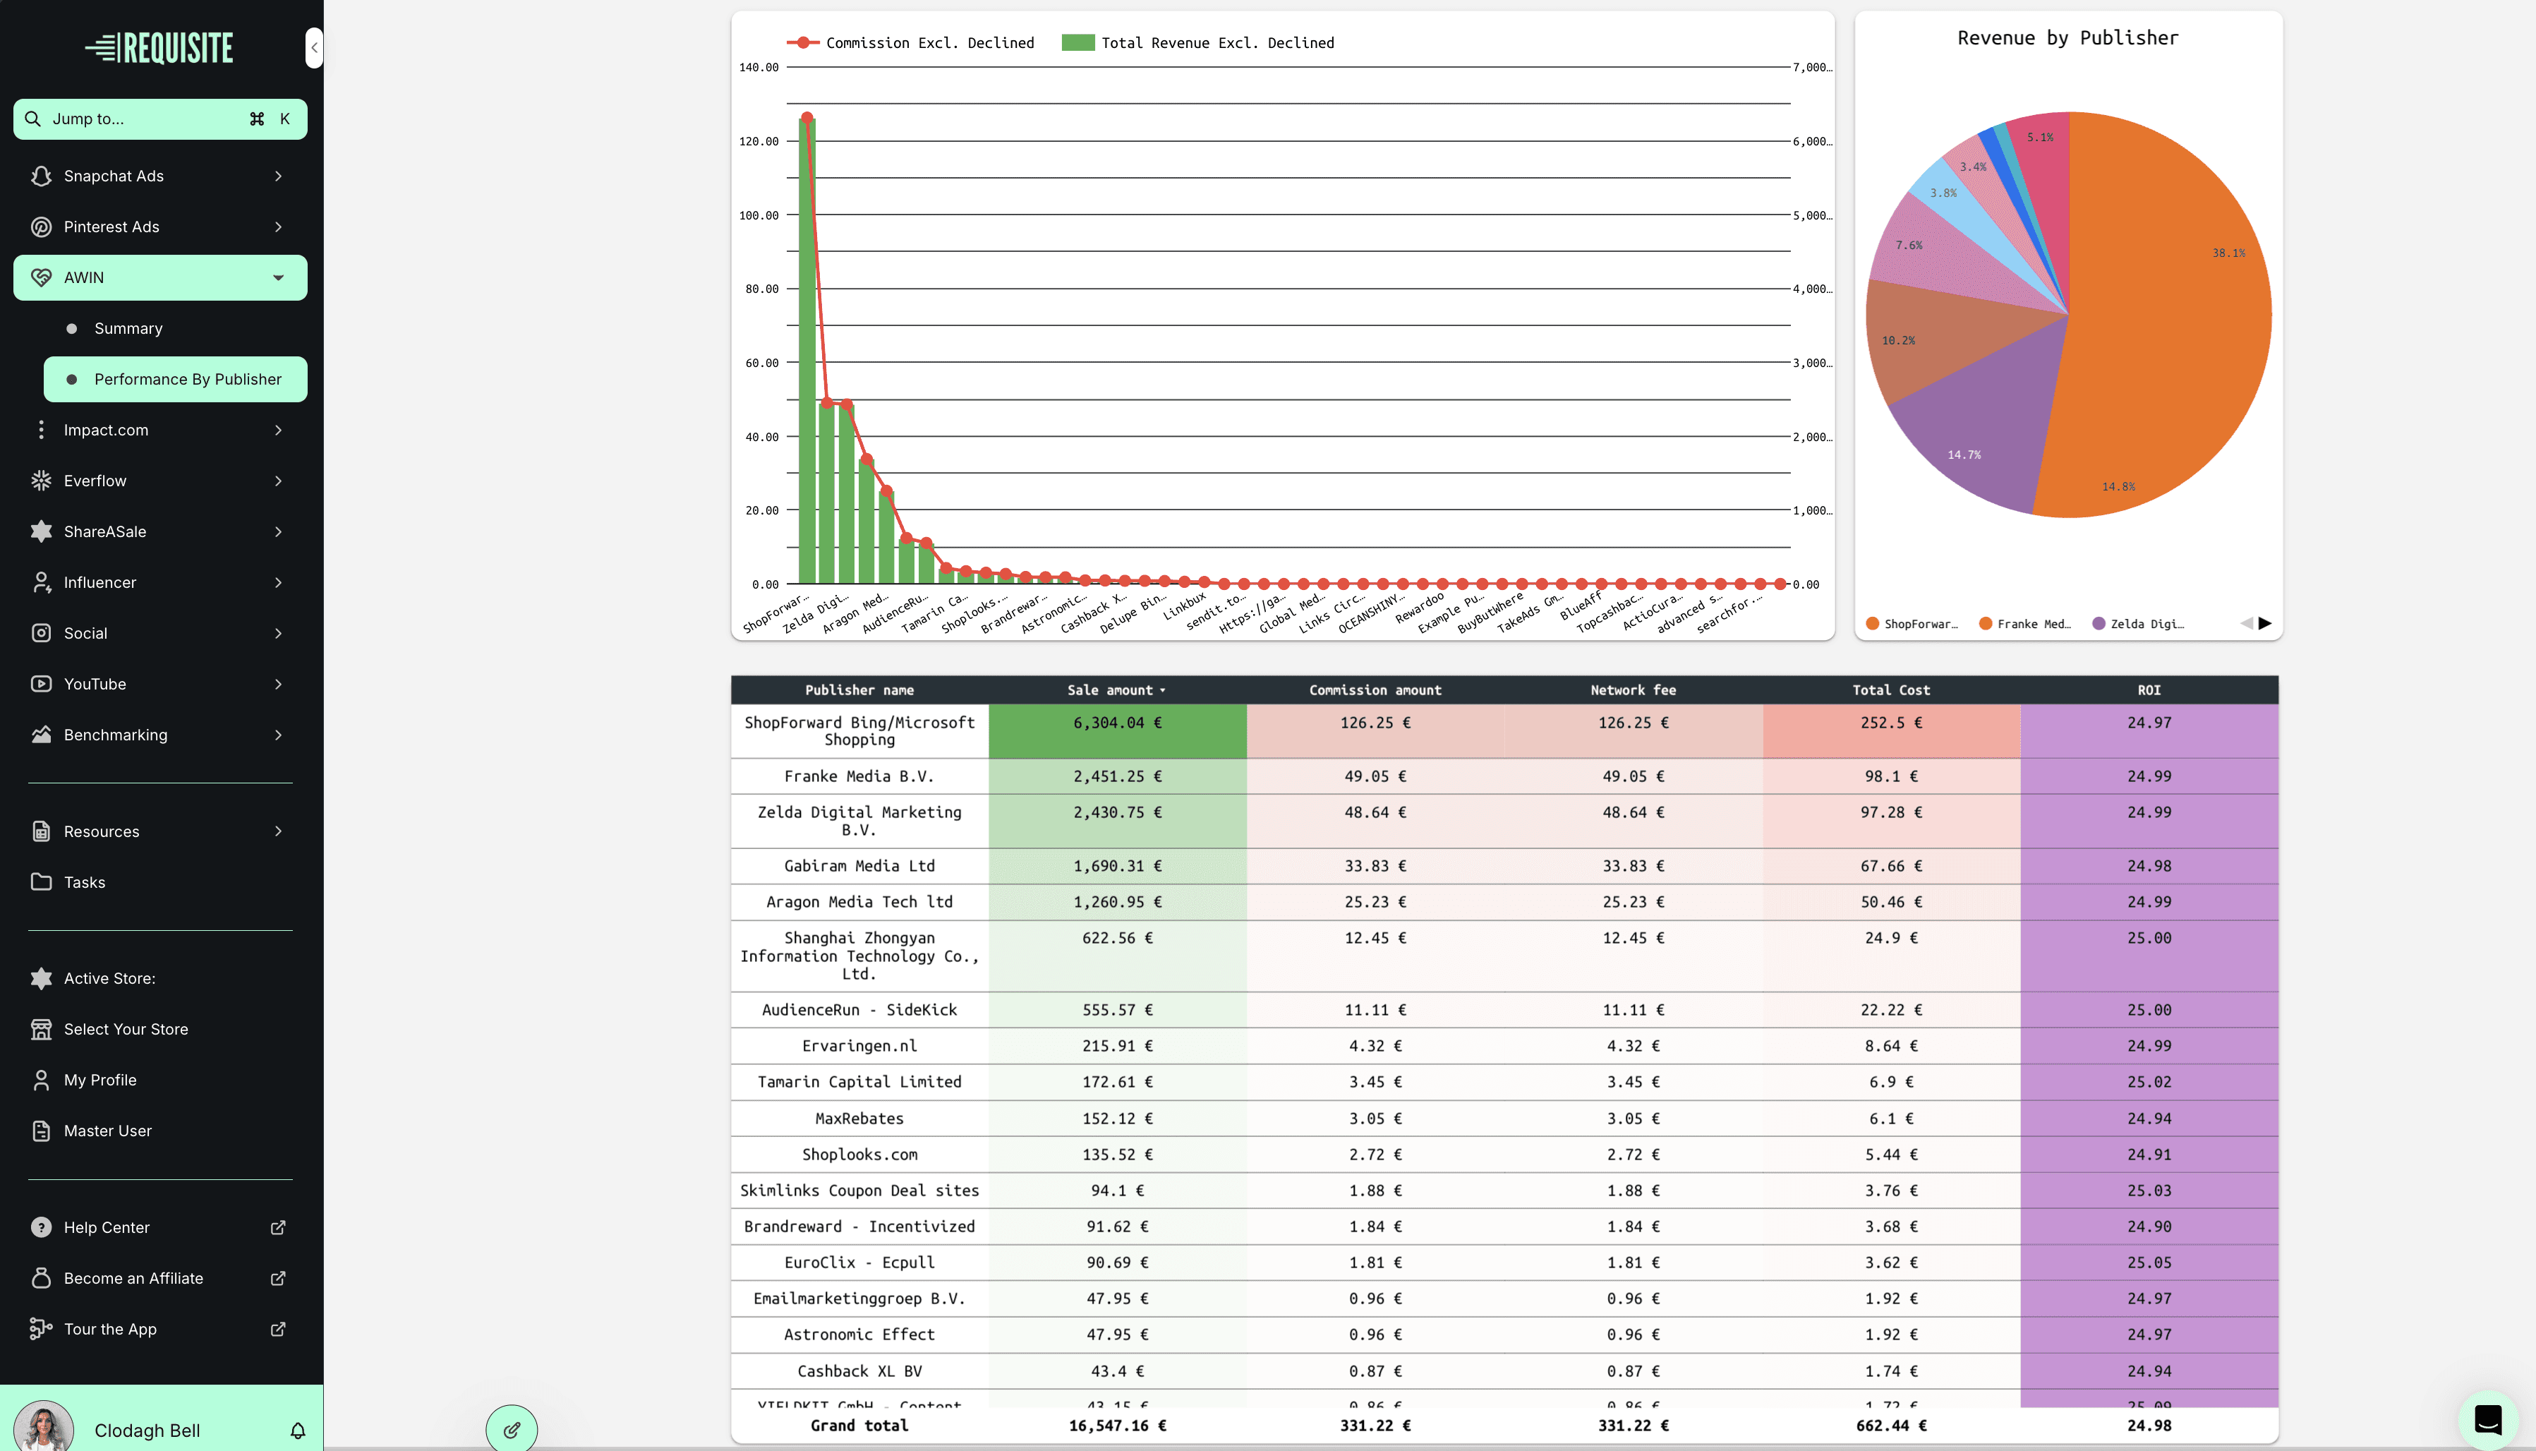The image size is (2536, 1451).
Task: Open the Benchmarking menu item
Action: [160, 735]
